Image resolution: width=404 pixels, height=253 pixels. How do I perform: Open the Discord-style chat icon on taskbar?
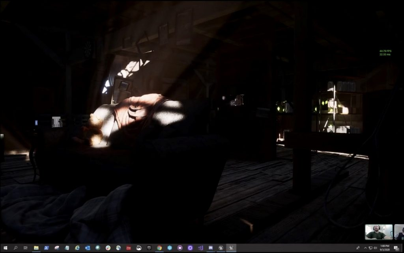(x=211, y=248)
